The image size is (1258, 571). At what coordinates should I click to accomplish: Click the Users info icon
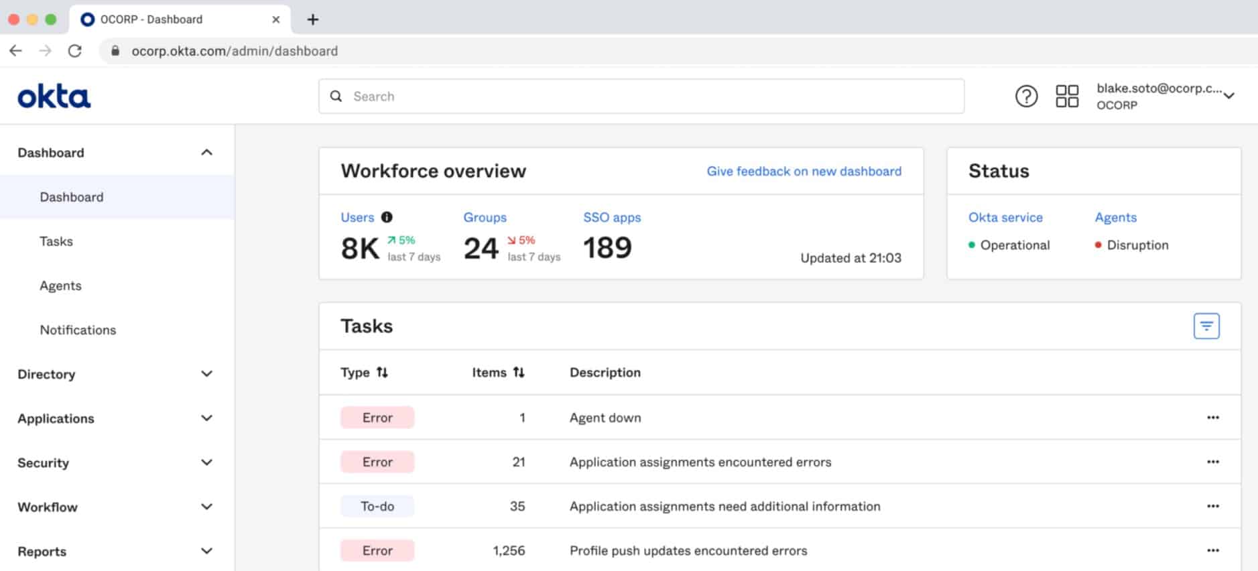[387, 217]
